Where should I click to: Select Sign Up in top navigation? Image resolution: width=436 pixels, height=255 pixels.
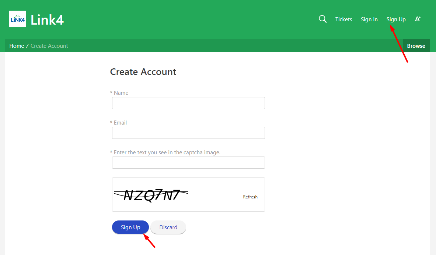click(396, 19)
